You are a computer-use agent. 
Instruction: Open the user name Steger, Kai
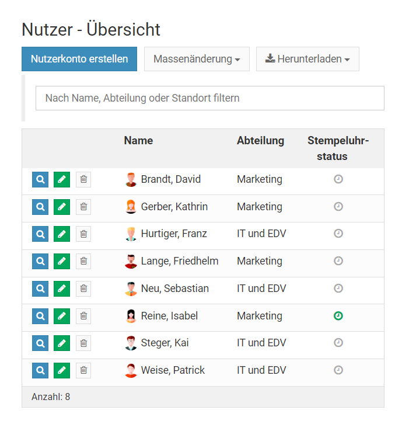165,343
